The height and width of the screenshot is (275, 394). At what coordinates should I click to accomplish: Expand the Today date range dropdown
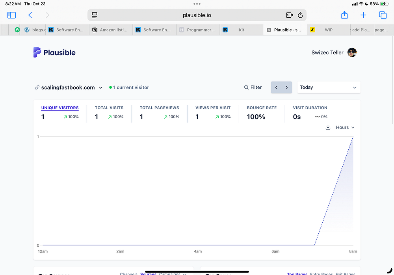click(x=329, y=87)
